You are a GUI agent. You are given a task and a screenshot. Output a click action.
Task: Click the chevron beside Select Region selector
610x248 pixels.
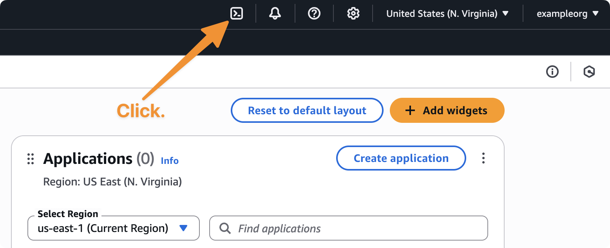pyautogui.click(x=183, y=228)
